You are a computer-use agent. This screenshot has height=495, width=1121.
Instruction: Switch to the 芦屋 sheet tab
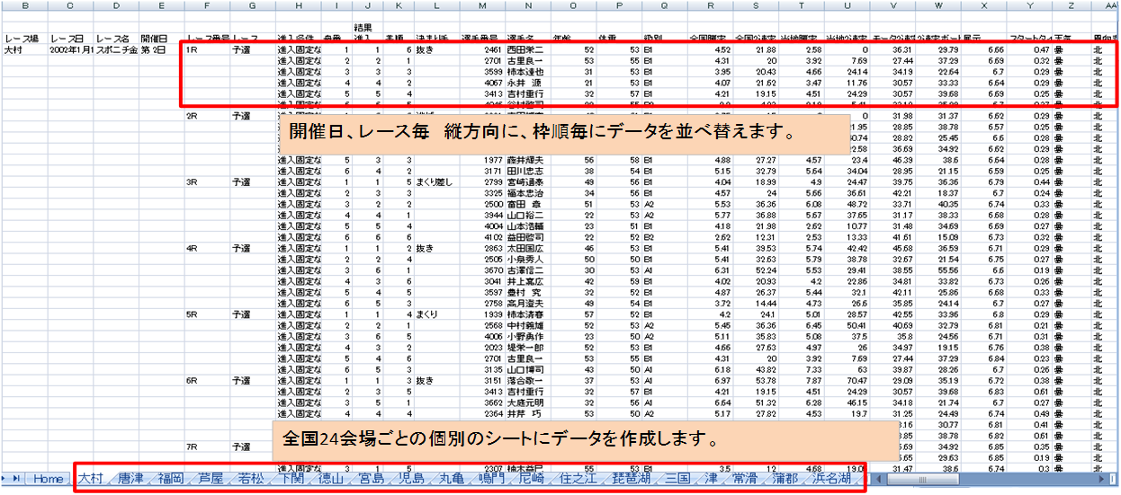click(x=211, y=479)
